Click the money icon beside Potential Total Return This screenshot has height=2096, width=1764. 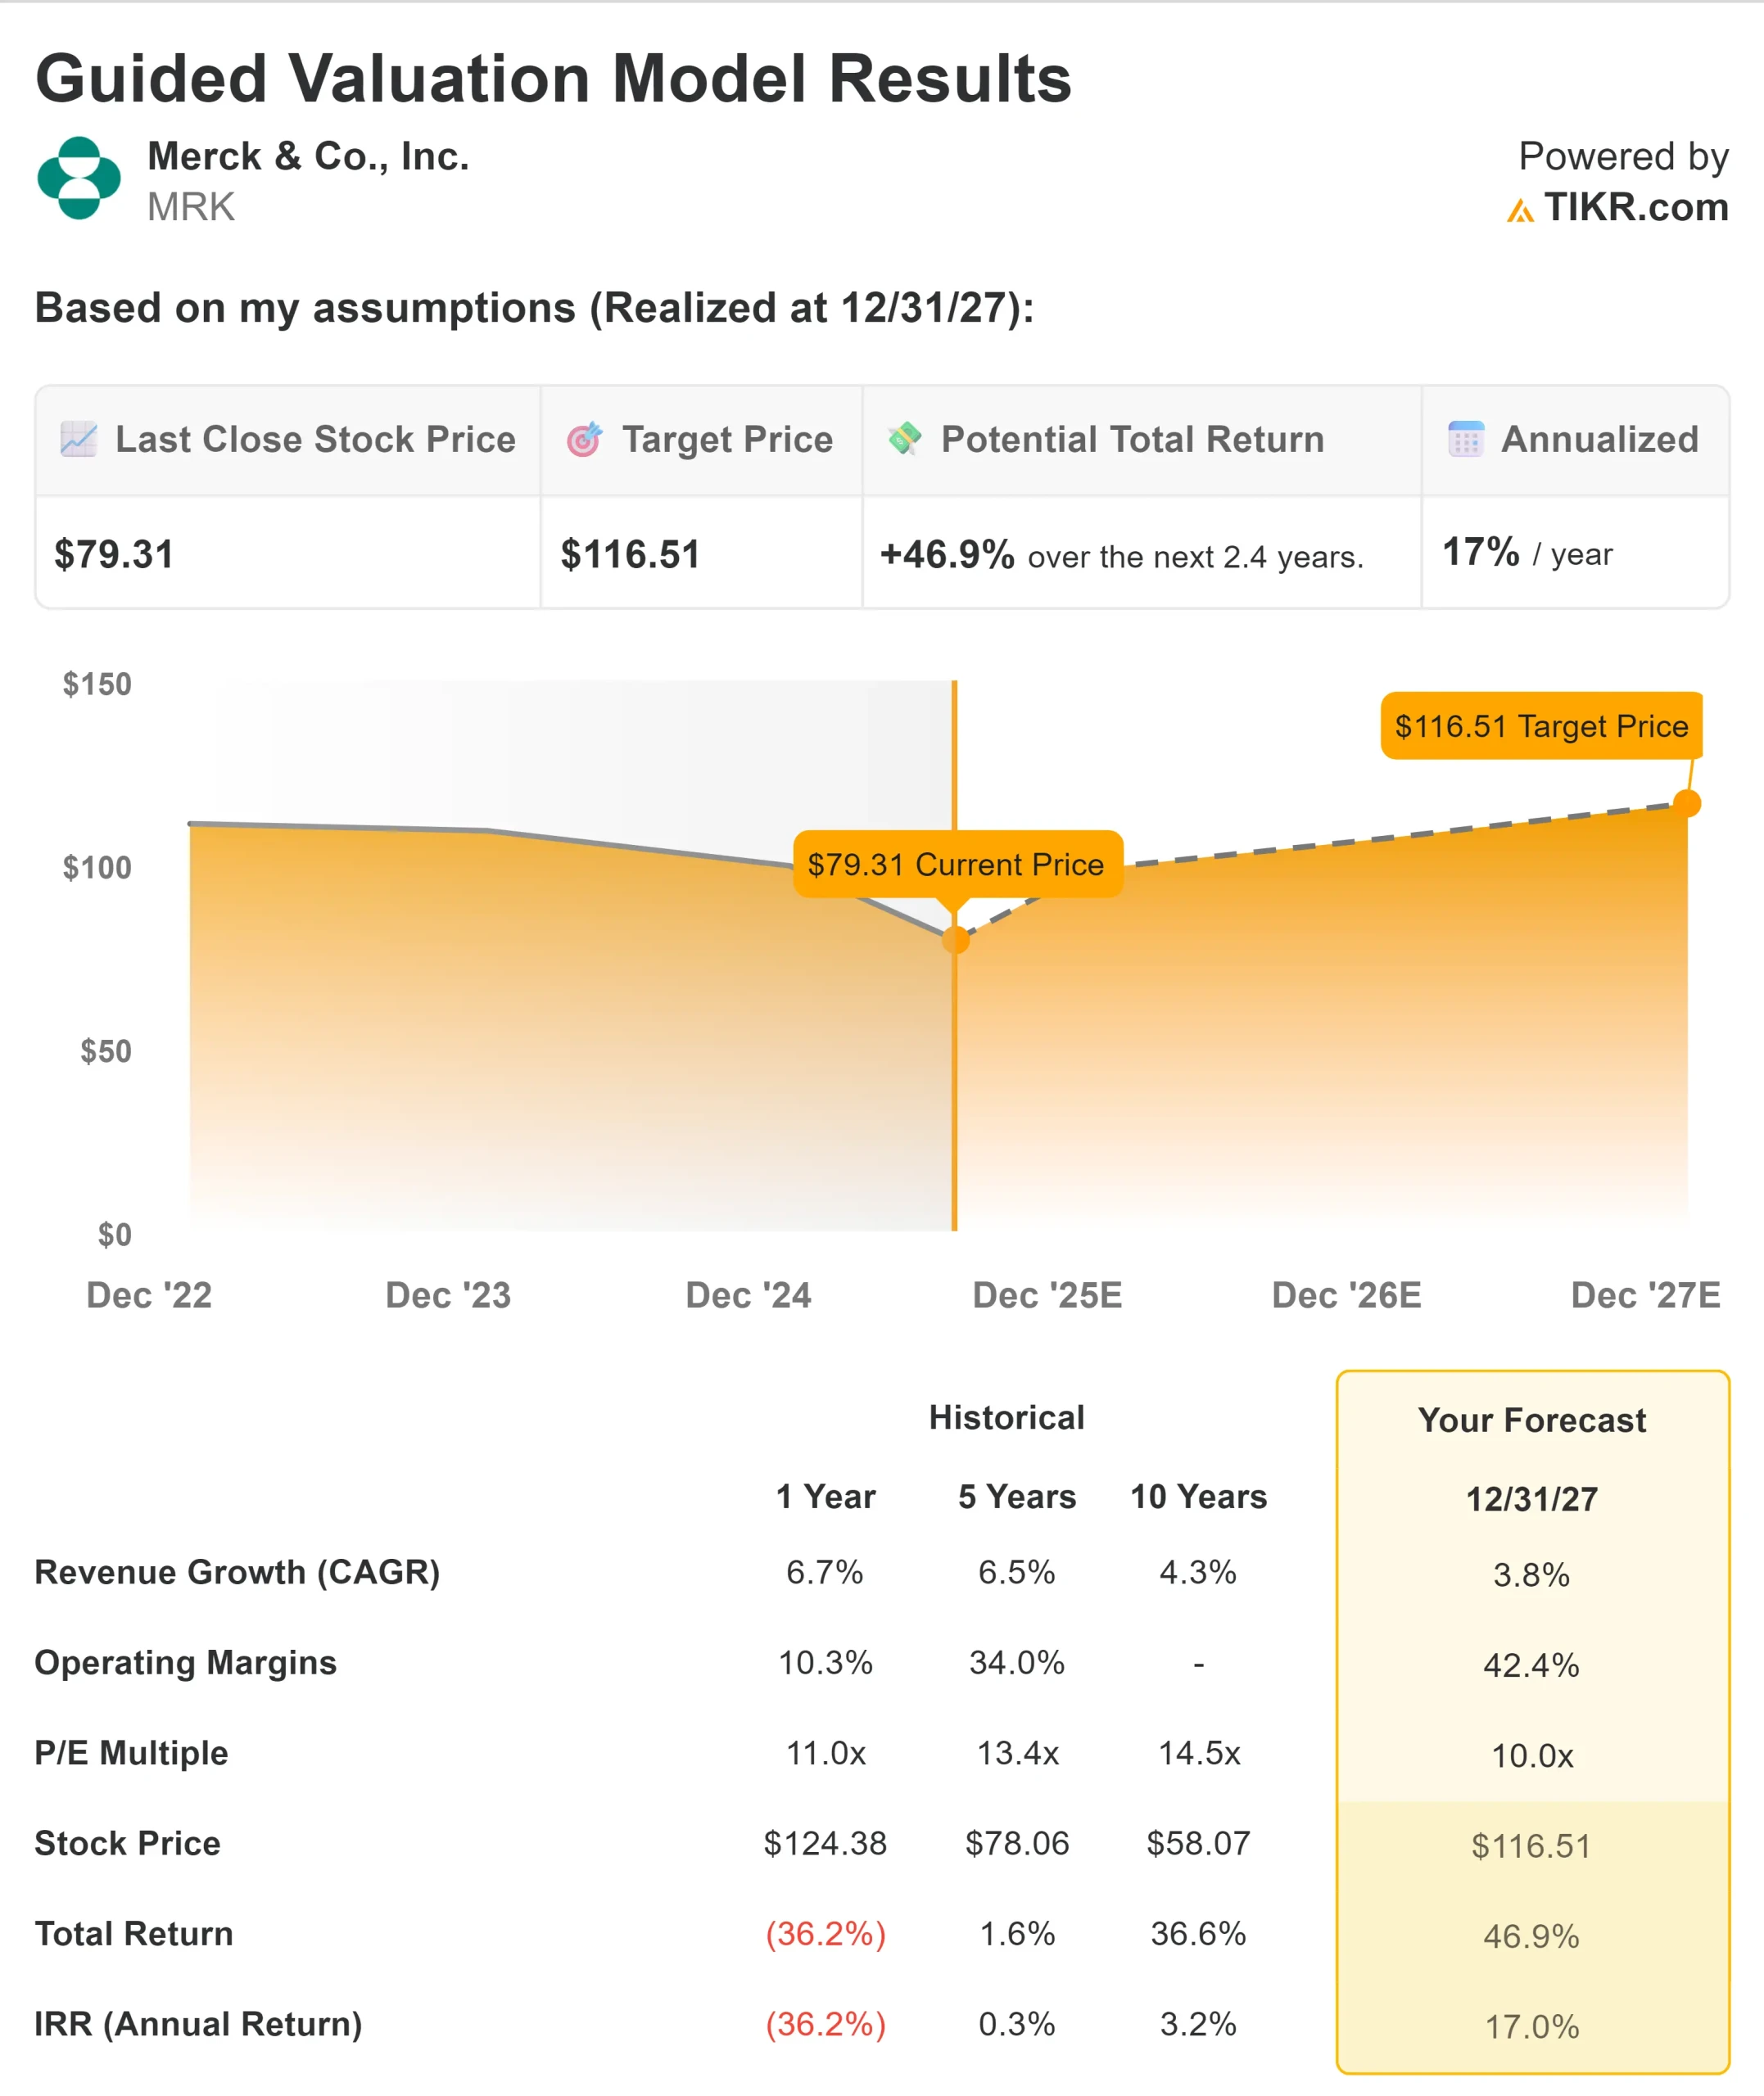(x=905, y=438)
